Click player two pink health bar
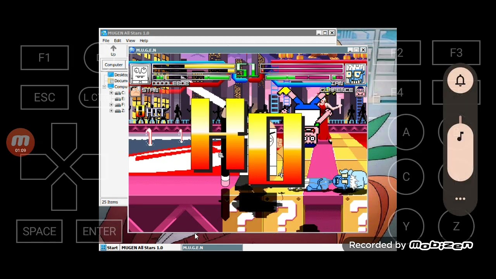This screenshot has height=279, width=496. [302, 69]
